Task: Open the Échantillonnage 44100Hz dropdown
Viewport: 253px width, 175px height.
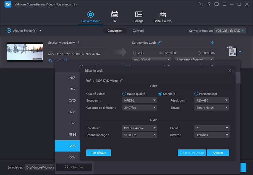Action: pos(139,135)
